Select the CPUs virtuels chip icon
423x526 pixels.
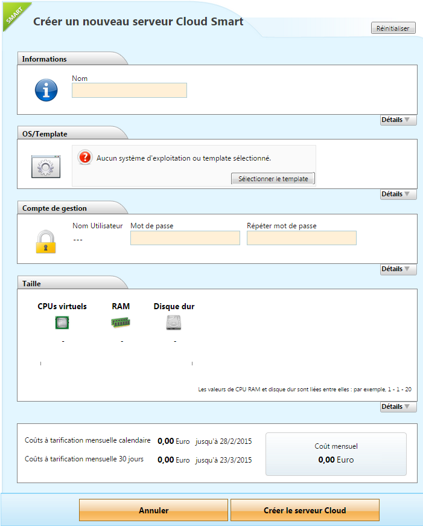pyautogui.click(x=62, y=324)
